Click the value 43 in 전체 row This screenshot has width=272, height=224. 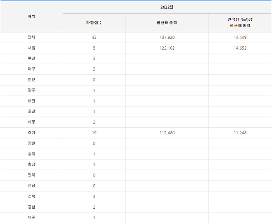click(94, 38)
